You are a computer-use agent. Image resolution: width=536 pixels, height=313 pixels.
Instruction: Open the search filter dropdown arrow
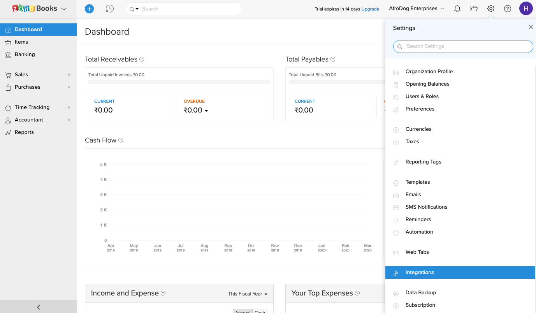coord(137,9)
